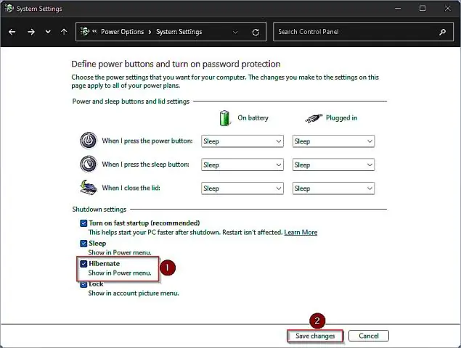Click the search magnifier icon
461x348 pixels.
(x=442, y=32)
